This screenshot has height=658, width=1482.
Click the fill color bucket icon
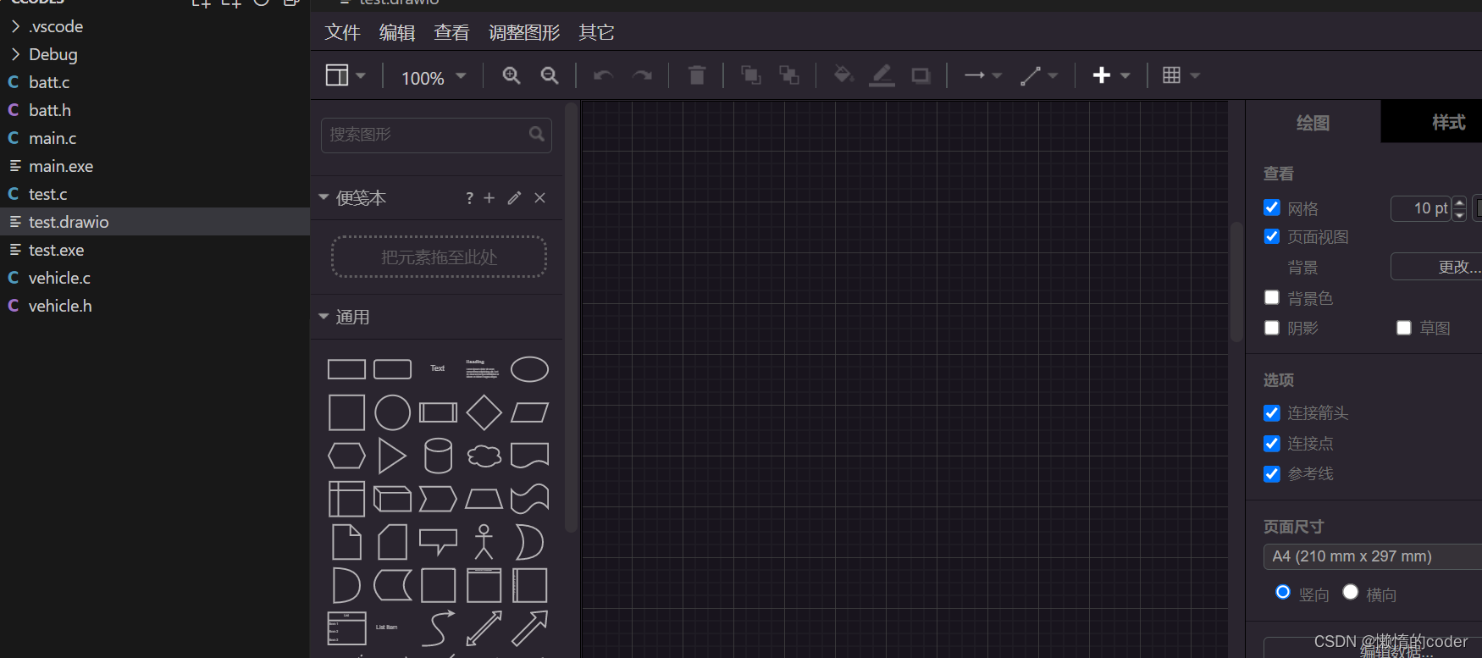point(843,75)
